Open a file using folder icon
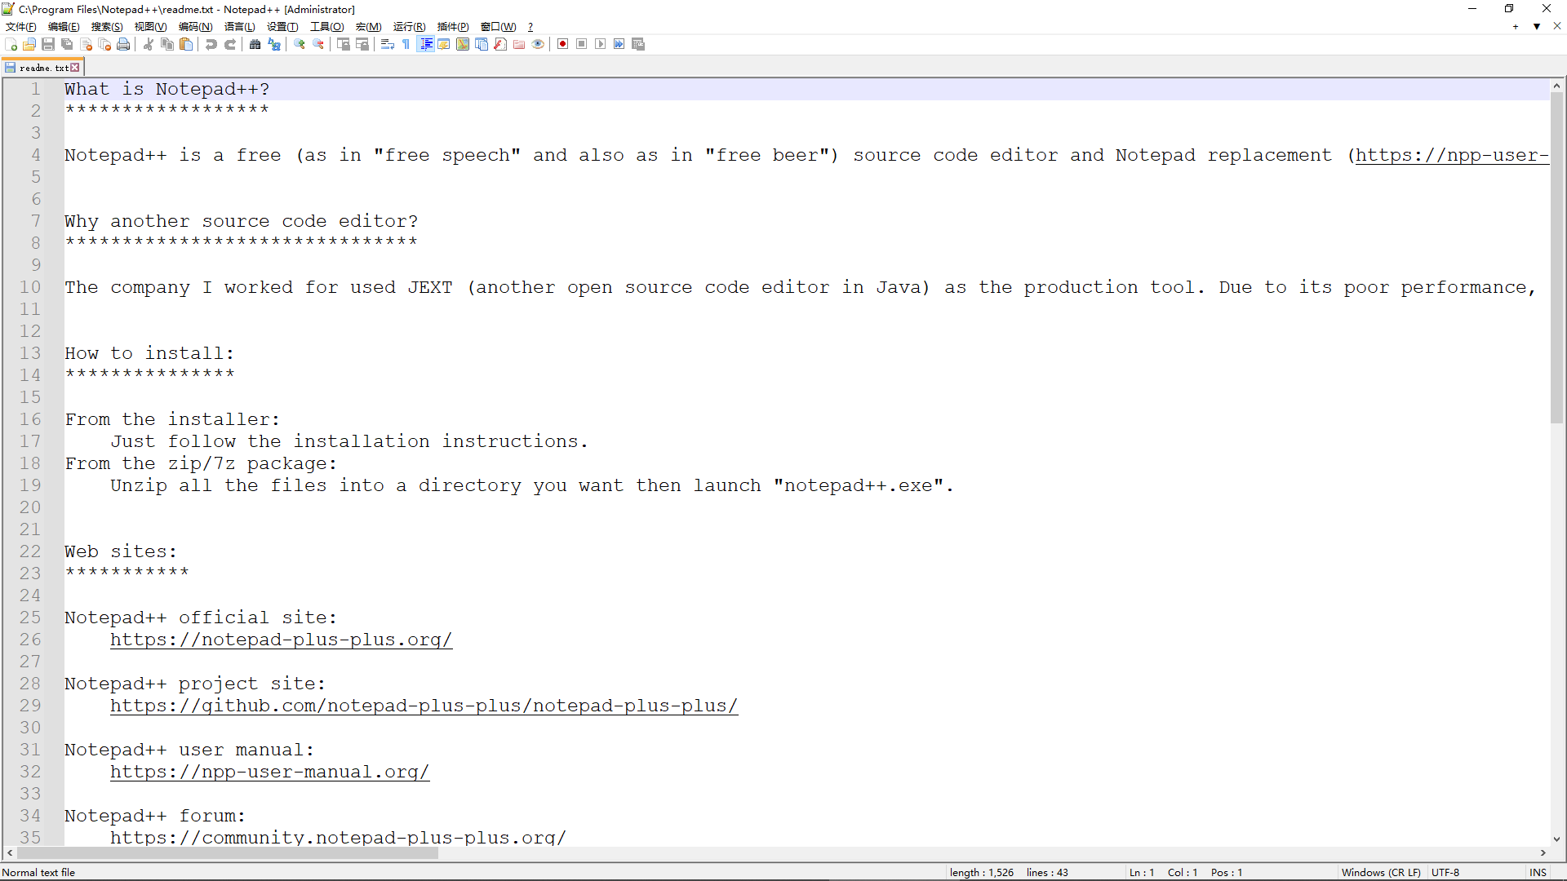Image resolution: width=1567 pixels, height=881 pixels. click(29, 44)
